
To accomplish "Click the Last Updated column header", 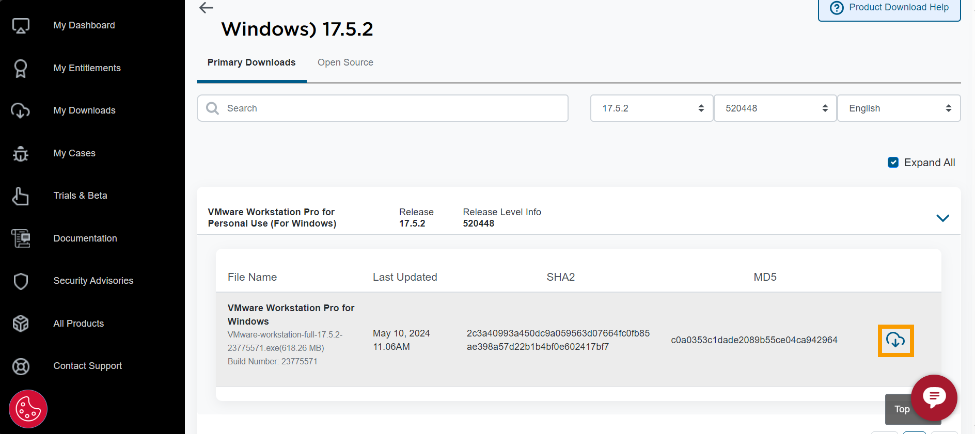I will coord(405,277).
